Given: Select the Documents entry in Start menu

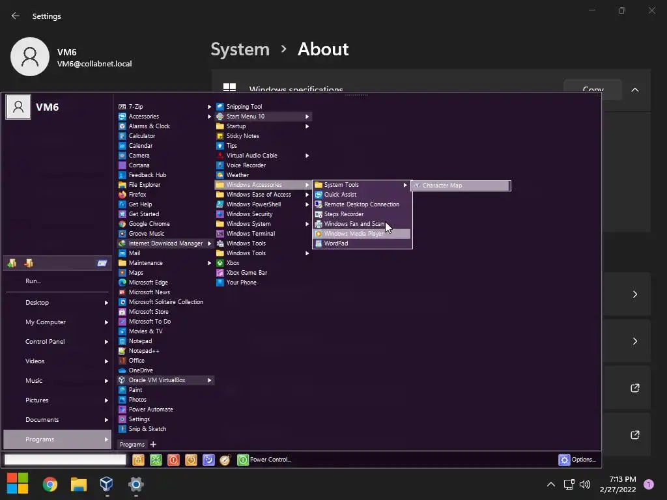Looking at the screenshot, I should [57, 420].
